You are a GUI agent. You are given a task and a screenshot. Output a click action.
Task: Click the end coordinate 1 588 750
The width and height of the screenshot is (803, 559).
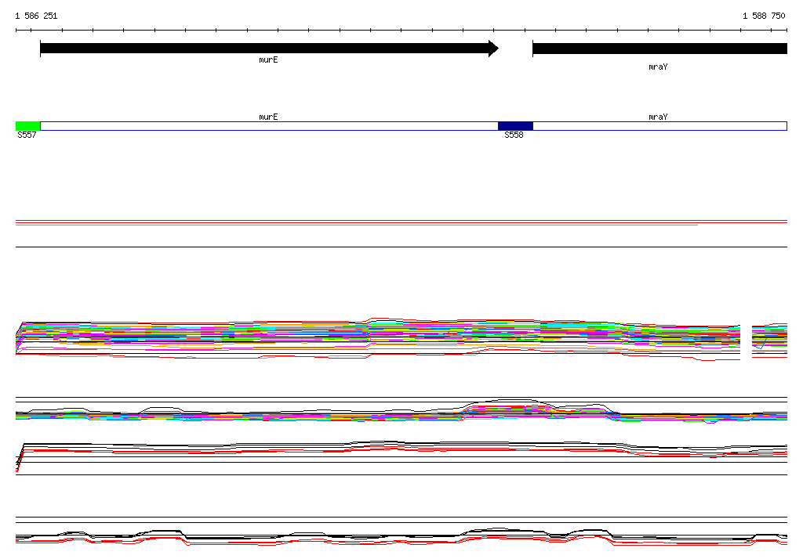click(x=764, y=16)
